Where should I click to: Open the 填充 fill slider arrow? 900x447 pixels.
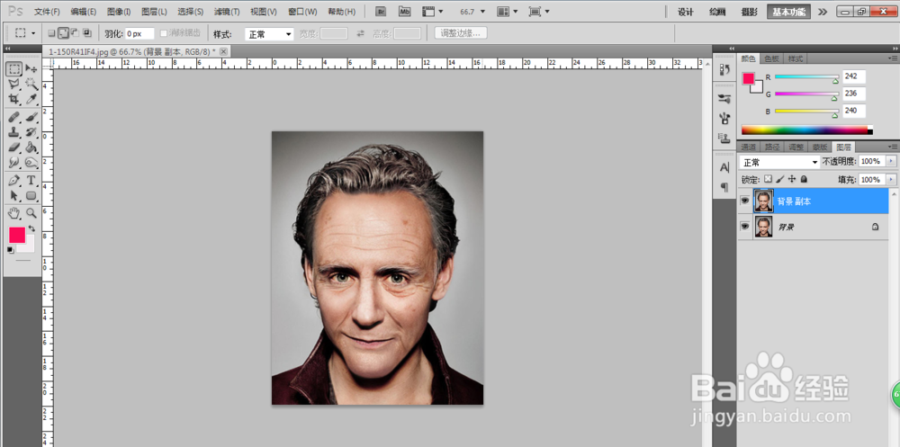[x=891, y=180]
